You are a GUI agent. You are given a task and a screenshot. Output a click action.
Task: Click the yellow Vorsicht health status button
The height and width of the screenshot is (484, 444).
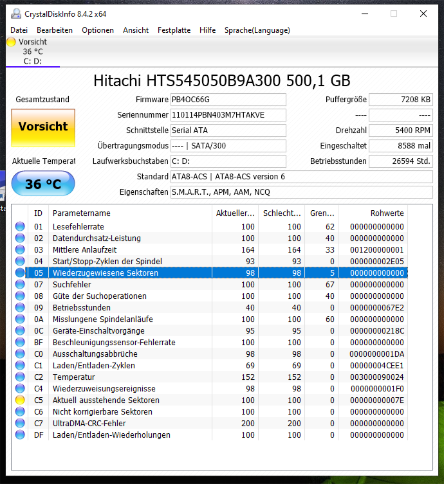click(x=43, y=128)
